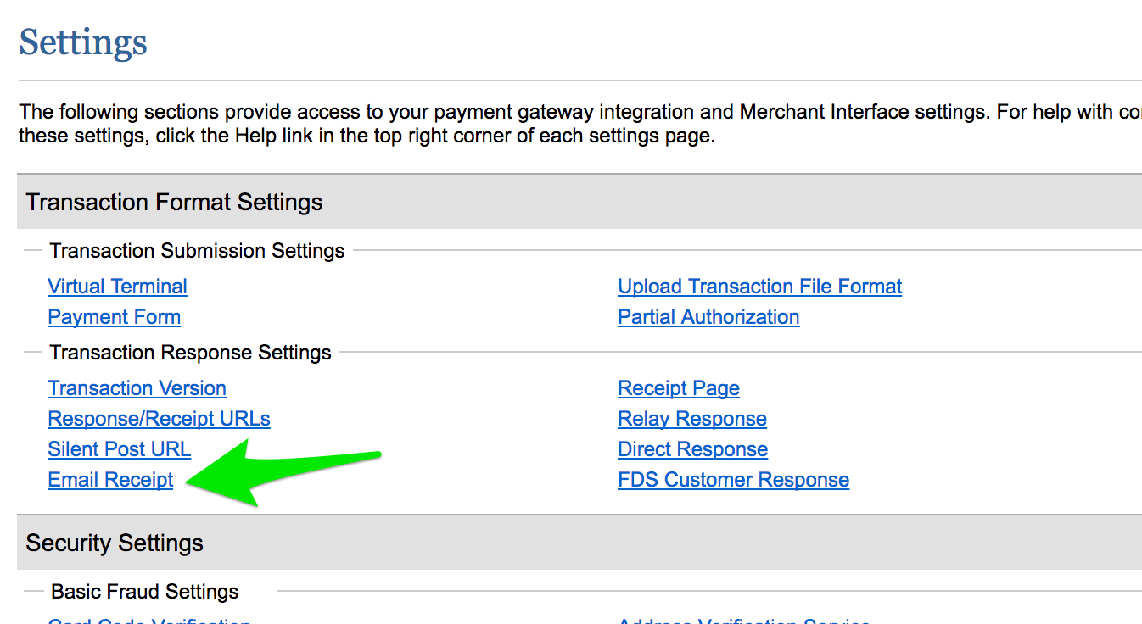The image size is (1142, 624).
Task: Open Upload Transaction File Format settings
Action: pos(759,286)
